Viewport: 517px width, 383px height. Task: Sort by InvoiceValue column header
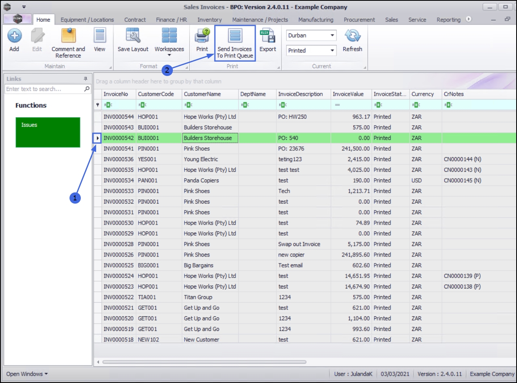click(351, 94)
